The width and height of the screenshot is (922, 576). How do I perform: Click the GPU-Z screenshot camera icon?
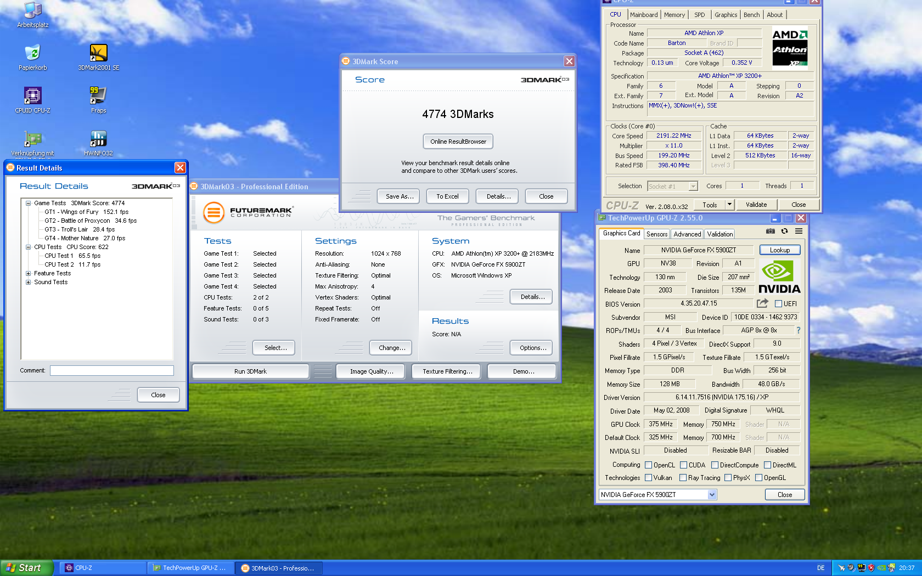[771, 231]
